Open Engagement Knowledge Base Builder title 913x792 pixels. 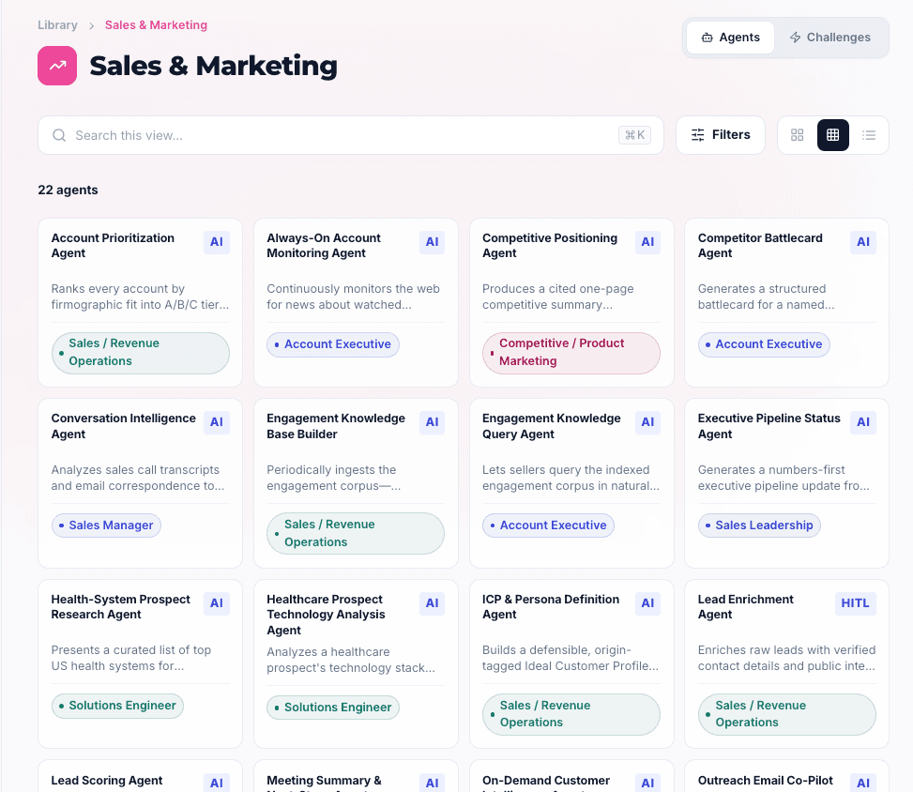click(x=336, y=426)
